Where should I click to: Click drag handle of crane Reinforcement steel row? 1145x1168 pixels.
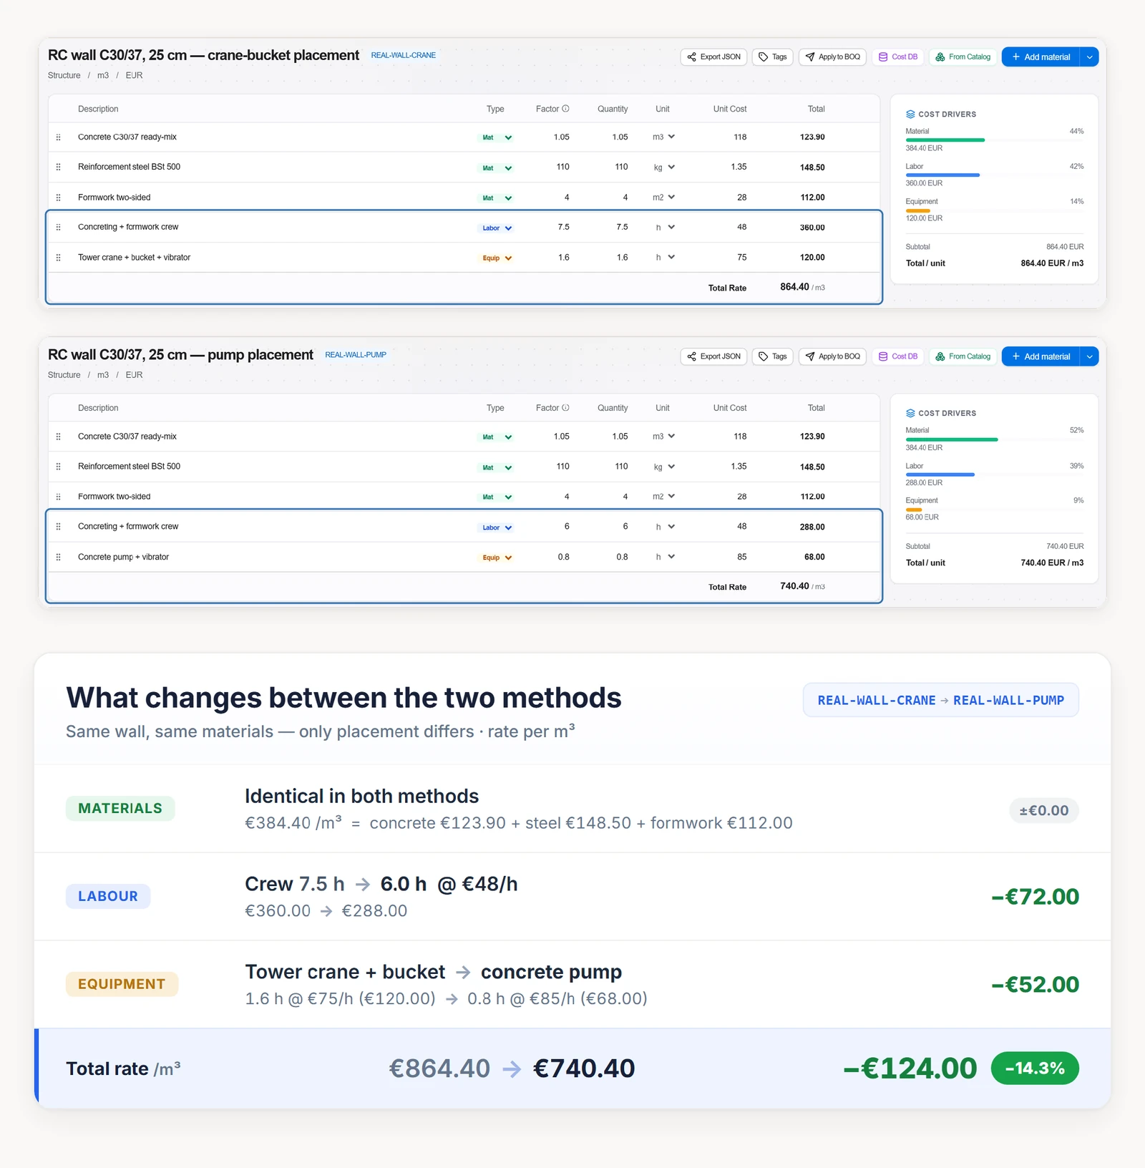pyautogui.click(x=59, y=167)
